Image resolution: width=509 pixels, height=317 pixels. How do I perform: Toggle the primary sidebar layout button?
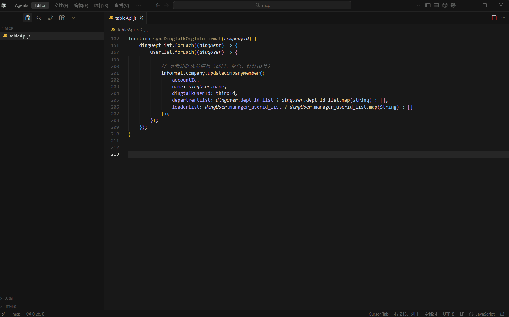pyautogui.click(x=428, y=5)
